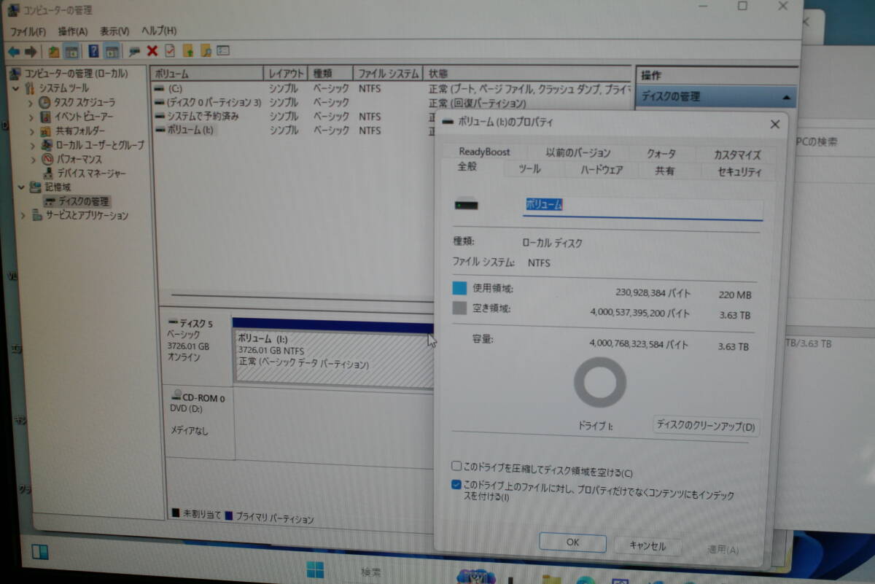Image resolution: width=875 pixels, height=584 pixels.
Task: Collapse the ディスクの管理 action pane section
Action: (x=786, y=97)
